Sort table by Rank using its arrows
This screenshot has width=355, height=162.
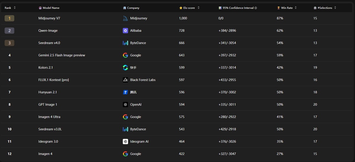pyautogui.click(x=15, y=8)
